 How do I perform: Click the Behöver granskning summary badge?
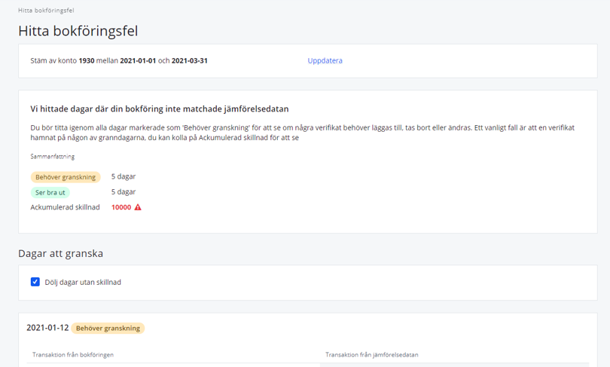[66, 177]
